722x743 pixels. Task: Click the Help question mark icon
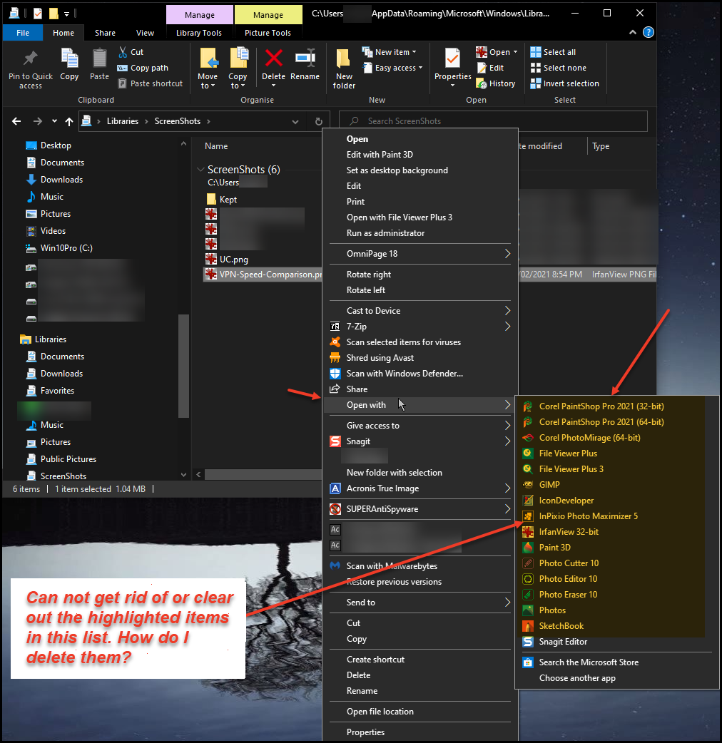click(x=648, y=32)
